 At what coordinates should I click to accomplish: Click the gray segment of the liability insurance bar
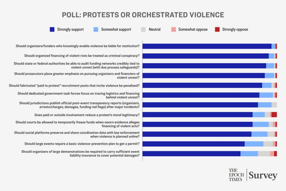[264, 154]
